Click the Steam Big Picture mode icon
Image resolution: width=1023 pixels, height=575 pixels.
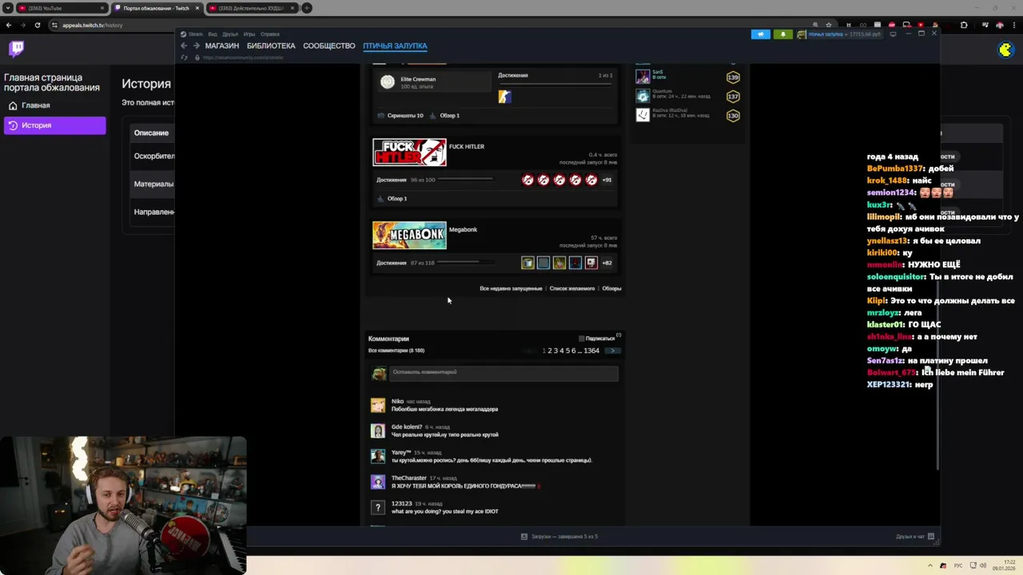pos(893,34)
